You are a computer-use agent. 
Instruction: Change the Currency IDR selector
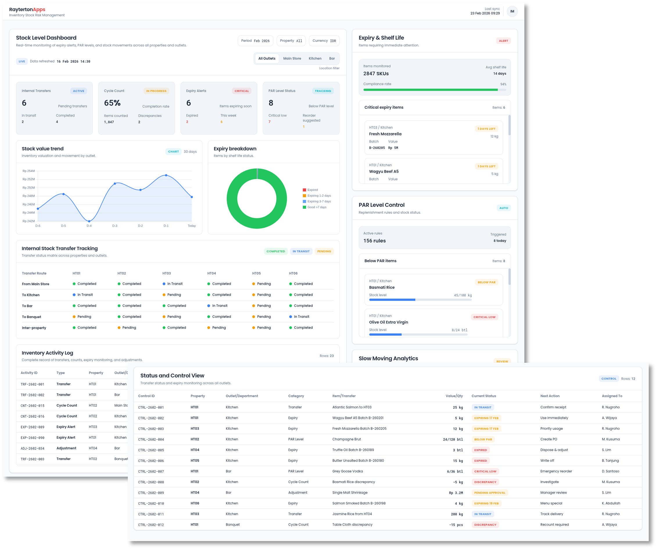[324, 40]
